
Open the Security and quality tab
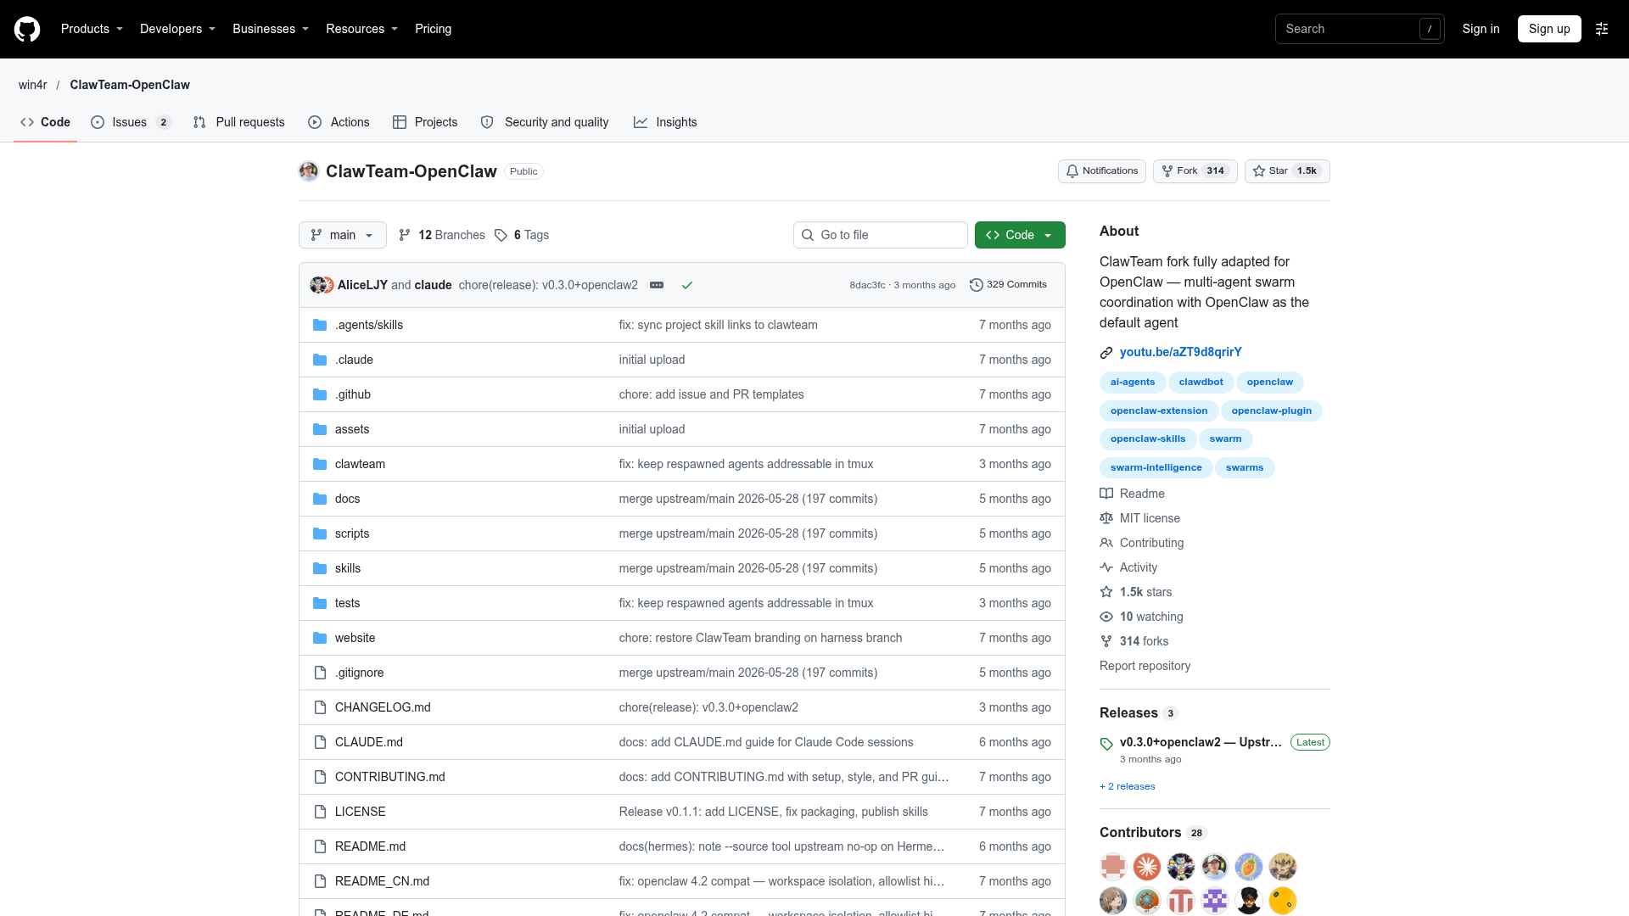(545, 122)
